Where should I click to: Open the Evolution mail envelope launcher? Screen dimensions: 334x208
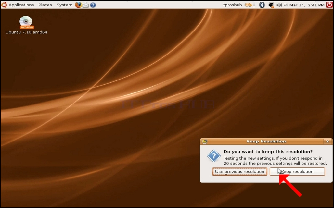point(86,5)
